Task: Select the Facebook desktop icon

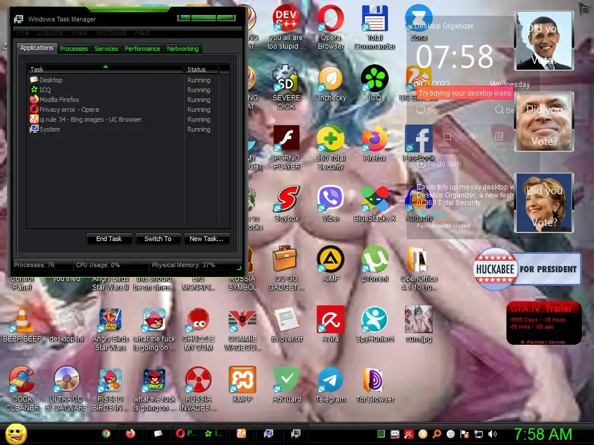Action: [419, 144]
